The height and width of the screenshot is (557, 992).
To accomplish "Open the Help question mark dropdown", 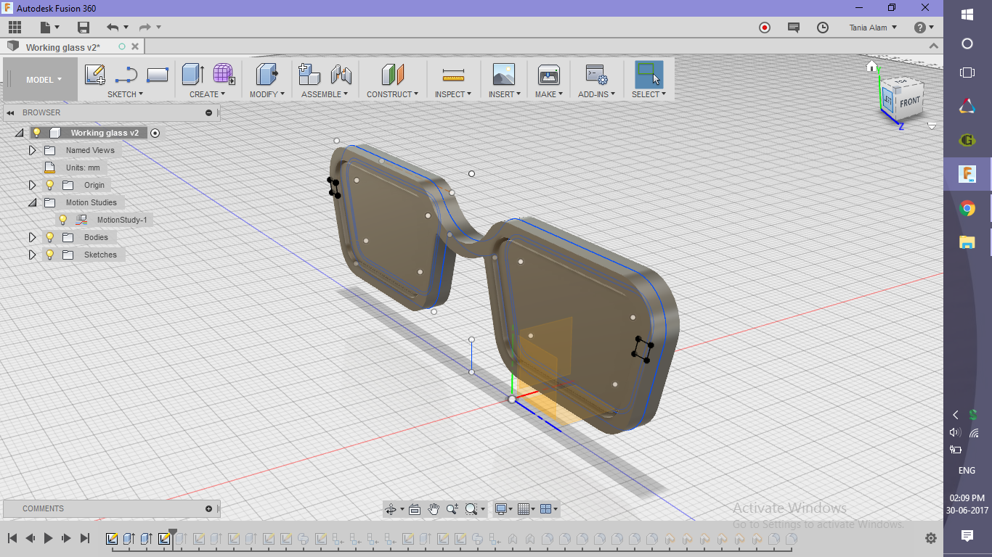I will (924, 28).
